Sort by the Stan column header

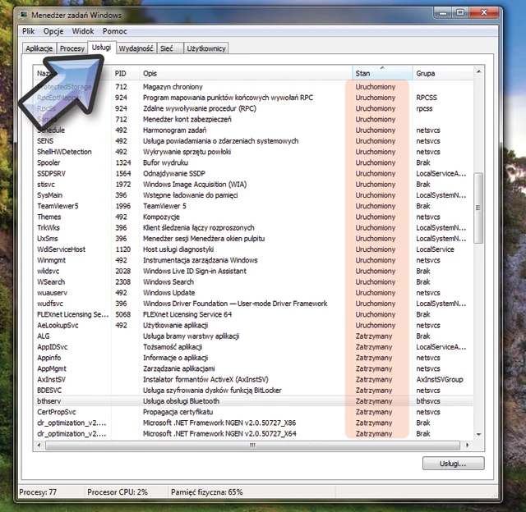click(382, 73)
